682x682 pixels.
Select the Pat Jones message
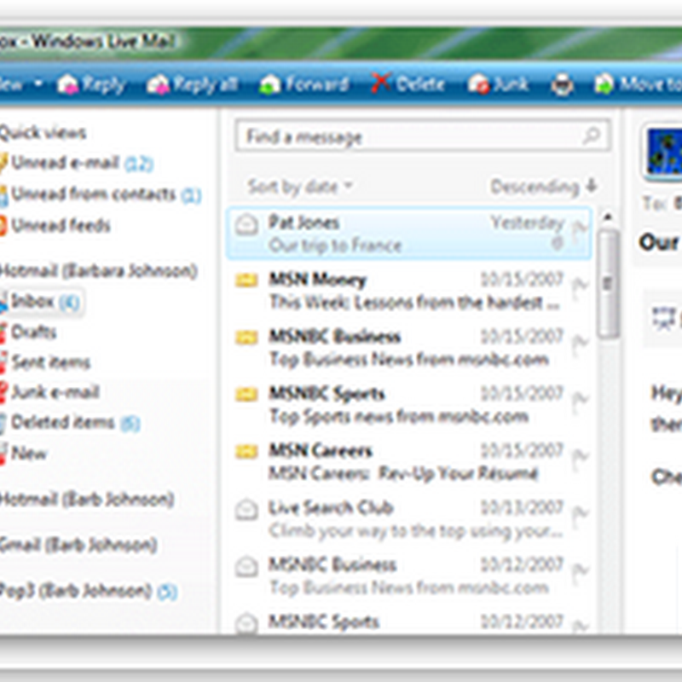[409, 234]
